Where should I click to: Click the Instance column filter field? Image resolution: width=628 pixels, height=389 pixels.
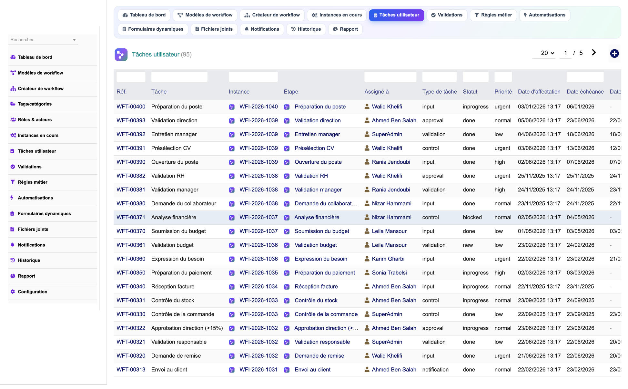click(x=253, y=77)
